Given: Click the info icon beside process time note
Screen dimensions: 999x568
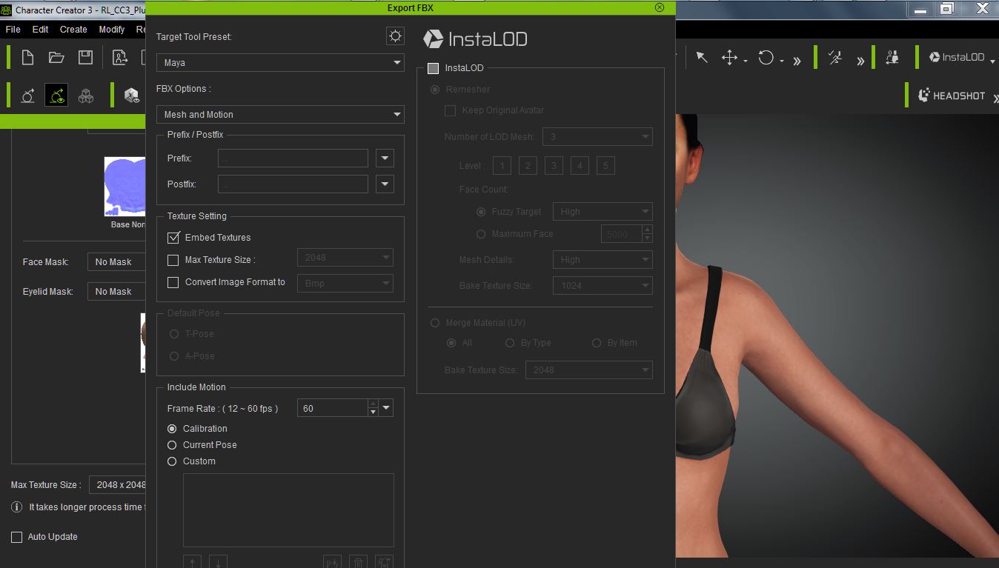Looking at the screenshot, I should point(17,507).
